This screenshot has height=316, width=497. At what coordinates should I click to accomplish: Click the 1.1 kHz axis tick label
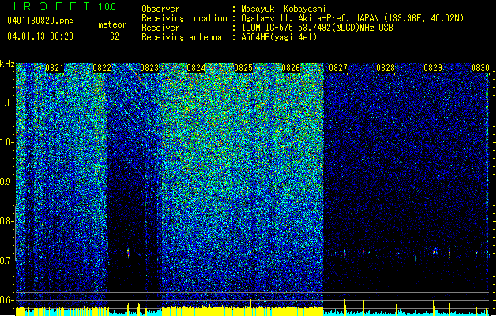tap(7, 103)
